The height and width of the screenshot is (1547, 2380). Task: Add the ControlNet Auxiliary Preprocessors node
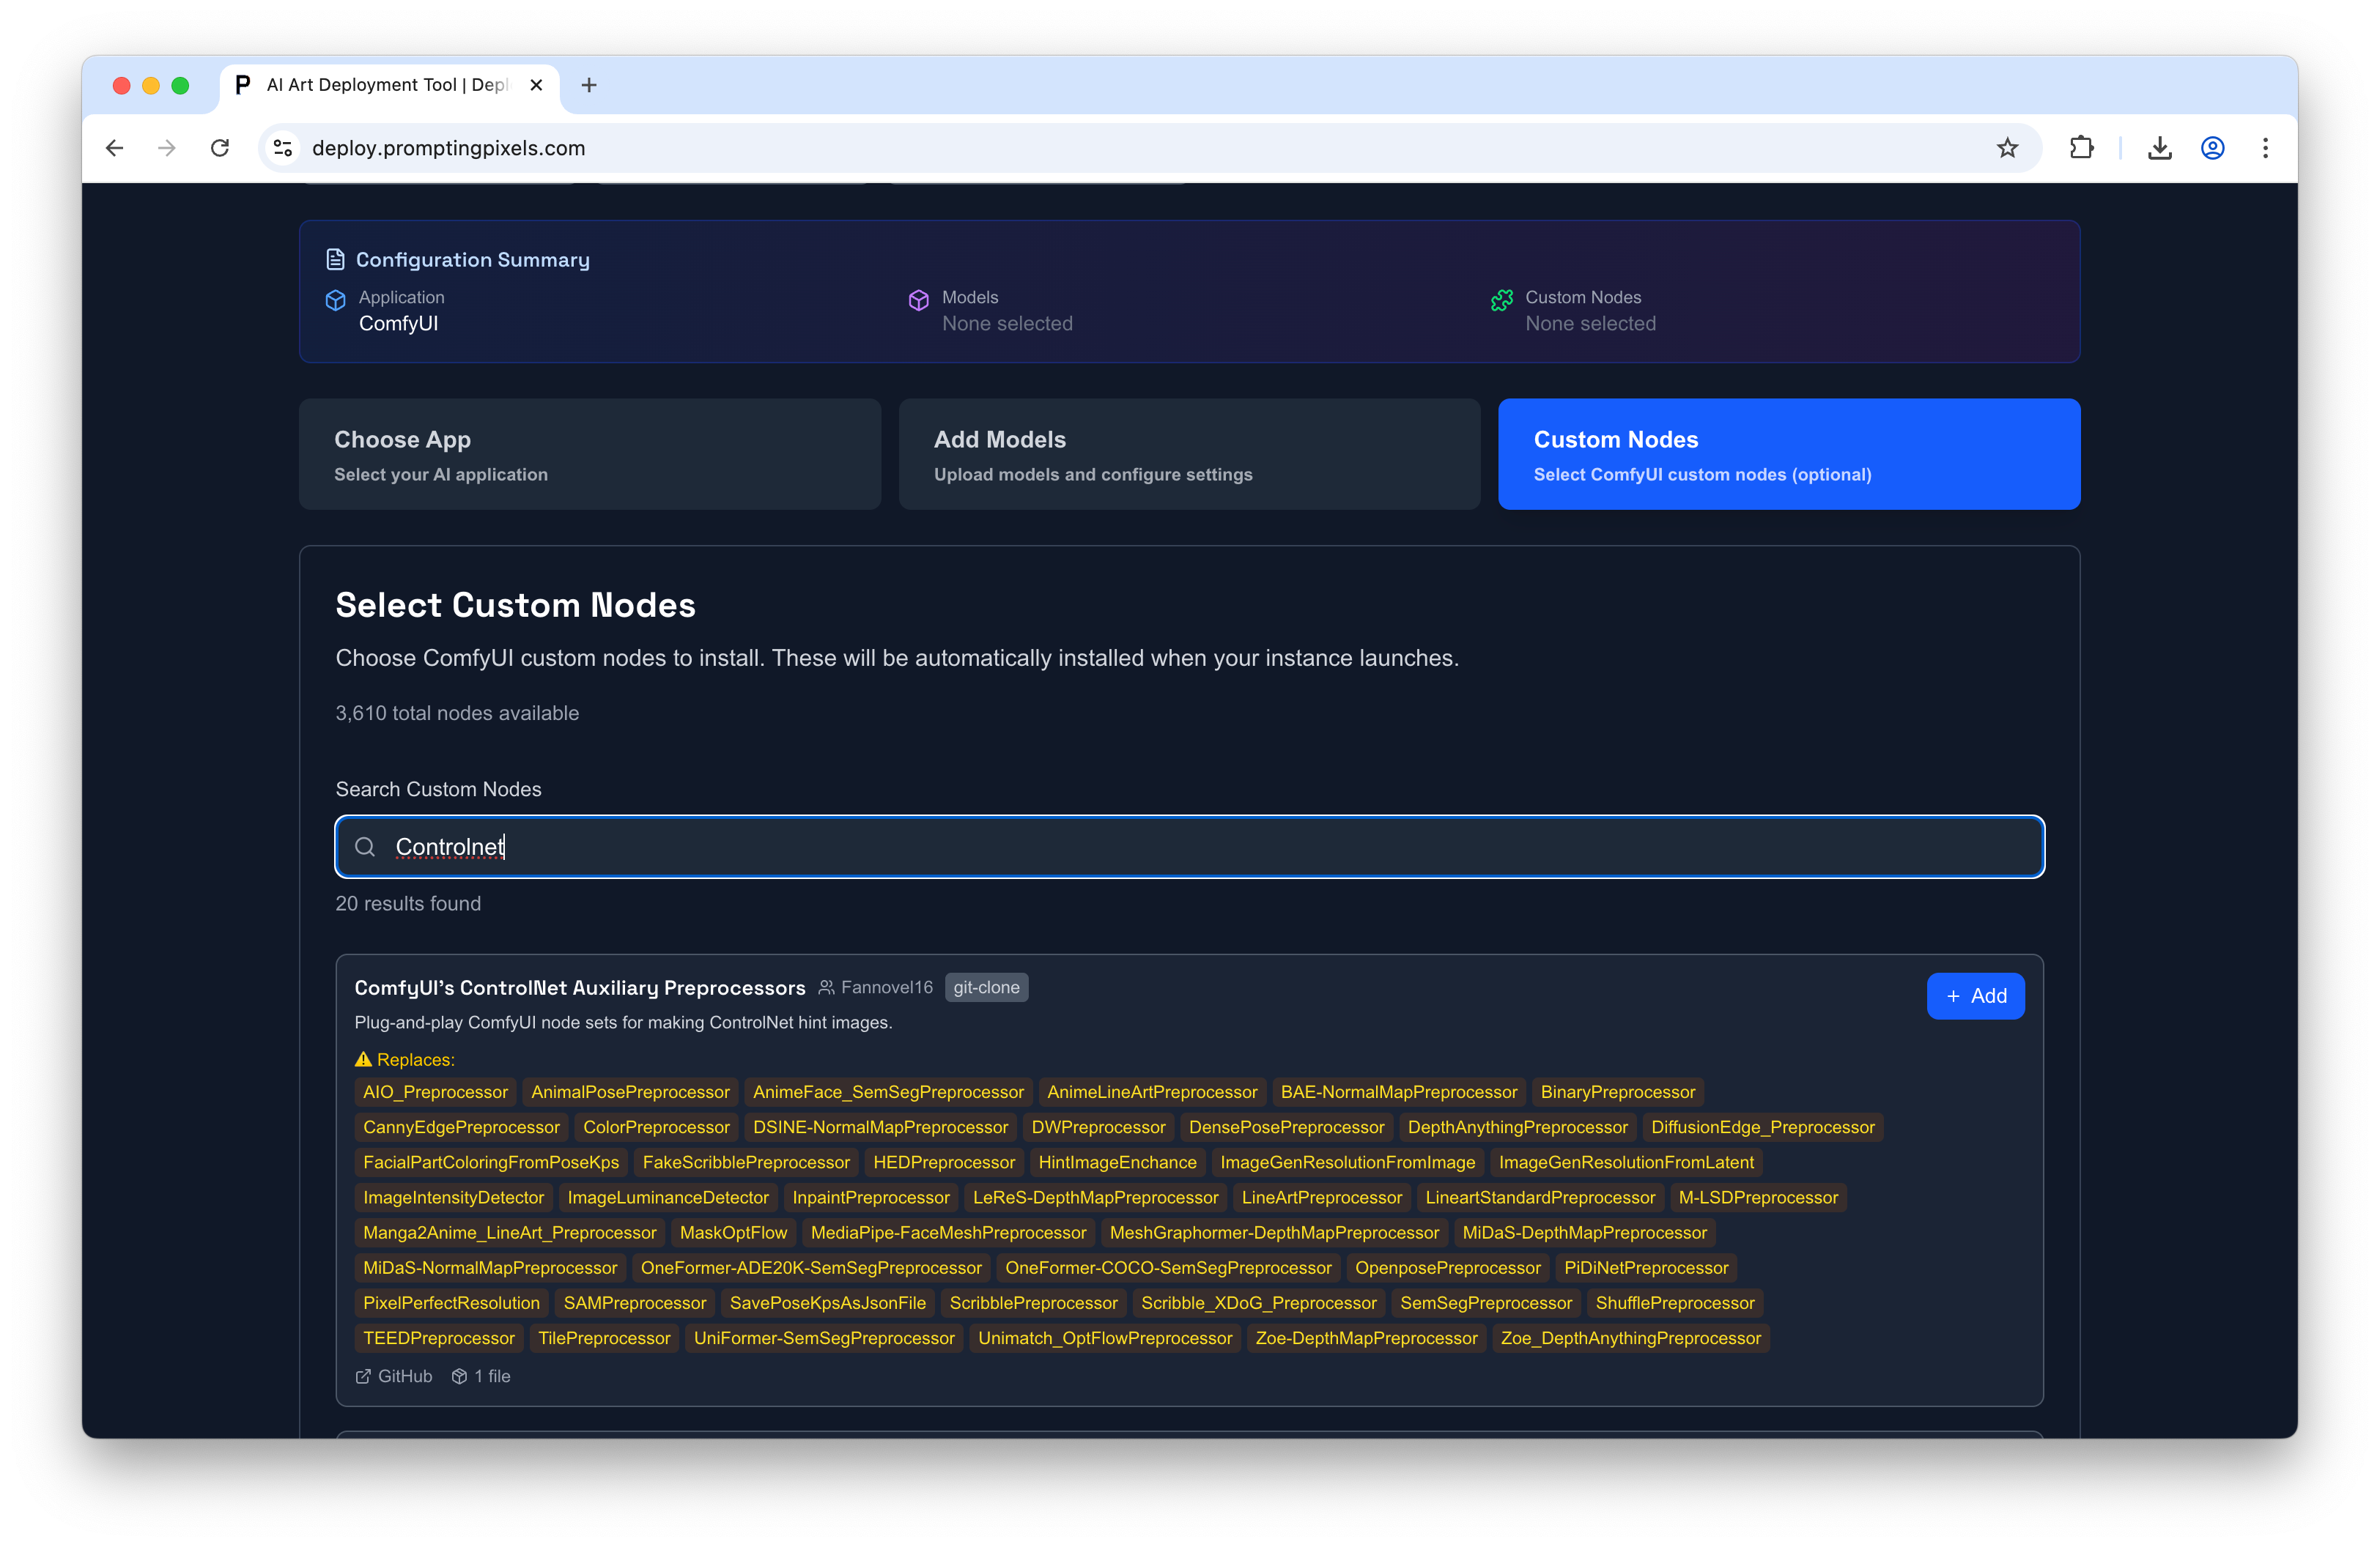point(1975,995)
